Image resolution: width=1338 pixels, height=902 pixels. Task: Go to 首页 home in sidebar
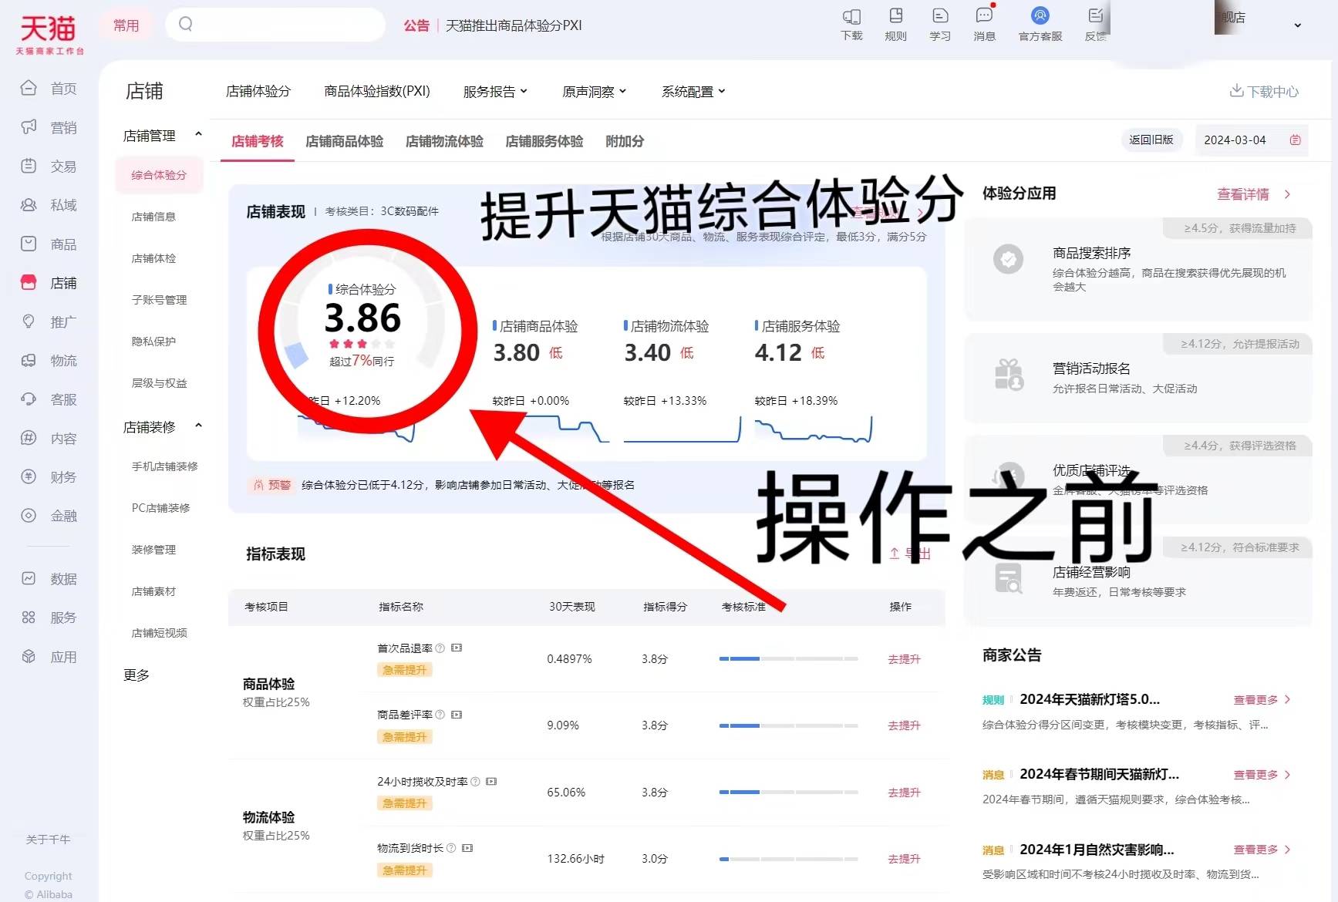pos(49,89)
